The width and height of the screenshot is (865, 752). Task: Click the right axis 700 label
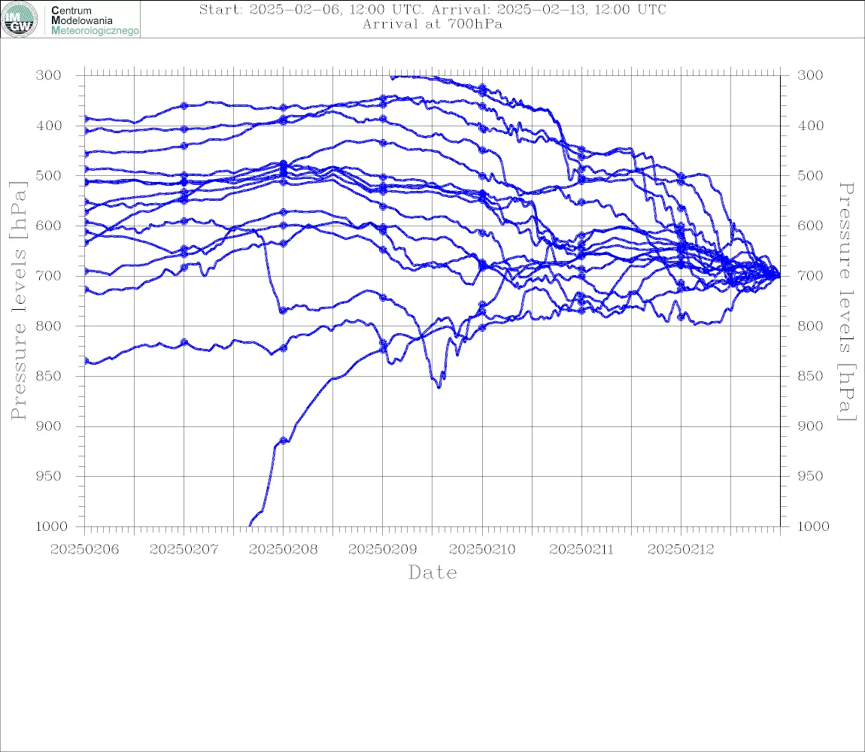point(810,276)
